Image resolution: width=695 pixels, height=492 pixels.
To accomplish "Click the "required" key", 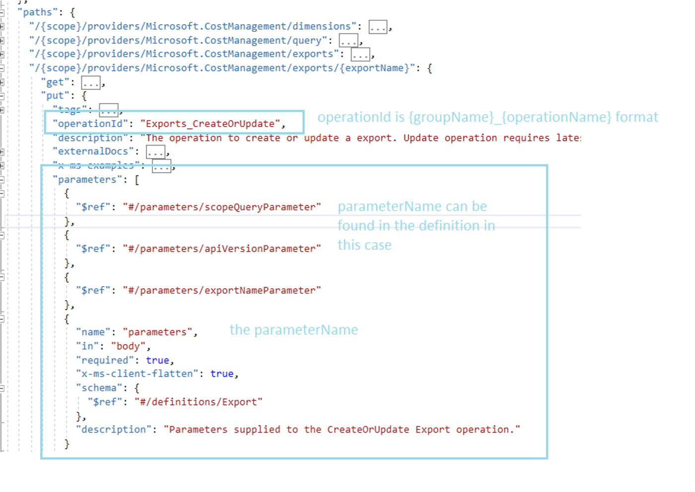I will (x=105, y=360).
